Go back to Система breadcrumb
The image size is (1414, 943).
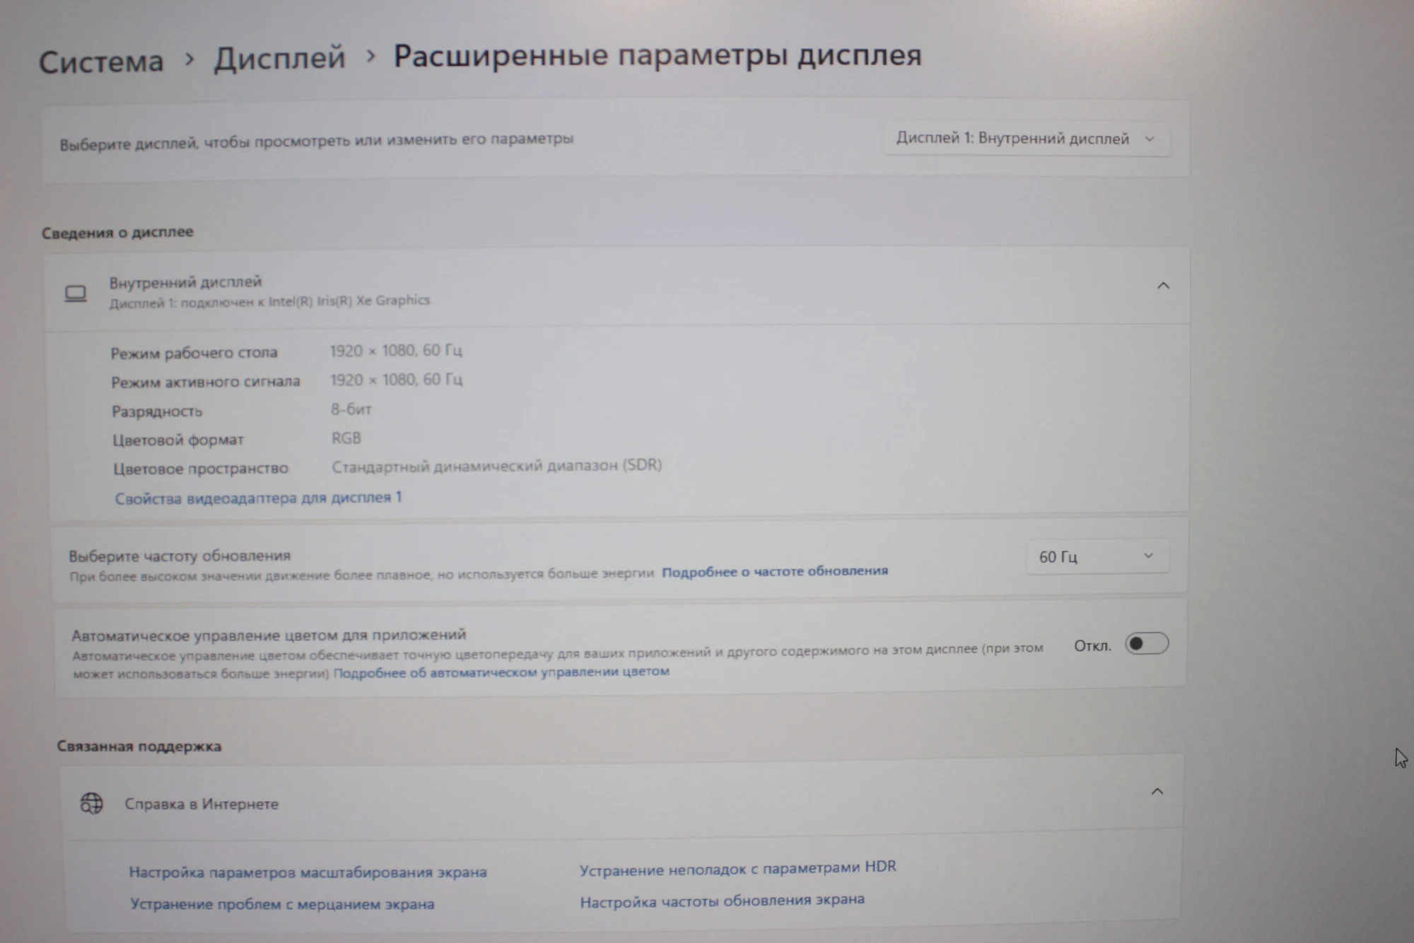coord(101,62)
